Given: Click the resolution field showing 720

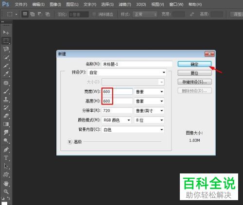Looking at the screenshot, I should [x=117, y=111].
